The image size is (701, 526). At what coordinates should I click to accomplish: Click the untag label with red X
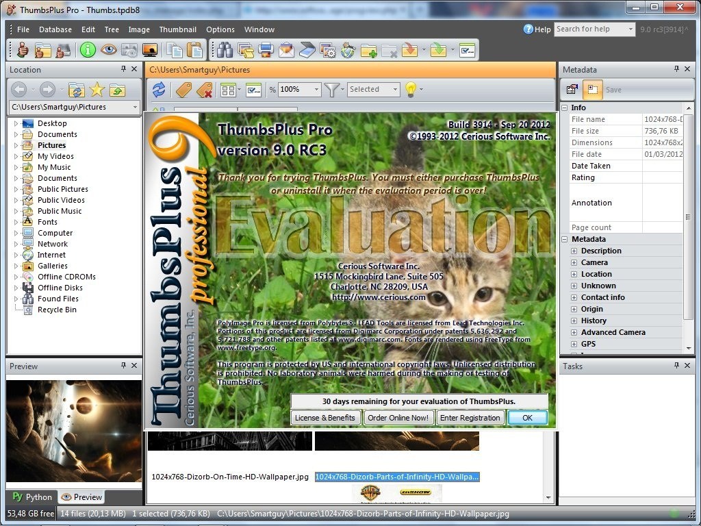(204, 90)
